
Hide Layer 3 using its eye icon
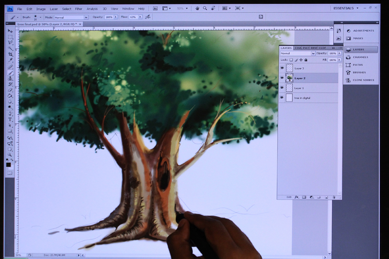click(x=282, y=68)
